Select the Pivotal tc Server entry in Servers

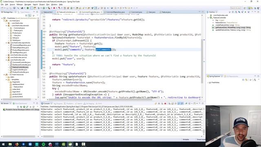point(21,109)
